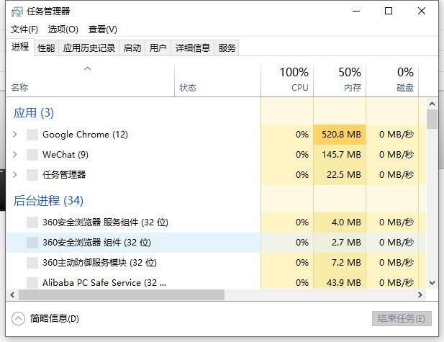
Task: Click the horizontal scrollbar thumb
Action: click(x=122, y=295)
